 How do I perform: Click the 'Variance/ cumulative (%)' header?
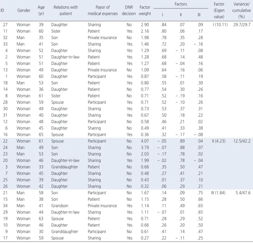tap(241, 10)
